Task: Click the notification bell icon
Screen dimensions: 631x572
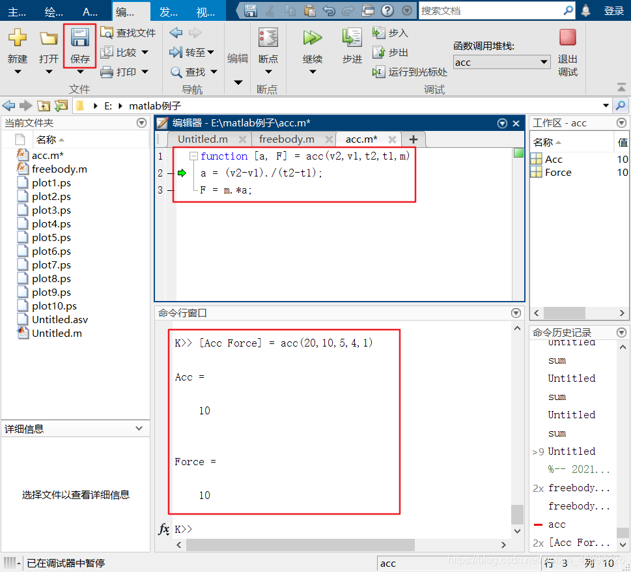Action: (585, 10)
